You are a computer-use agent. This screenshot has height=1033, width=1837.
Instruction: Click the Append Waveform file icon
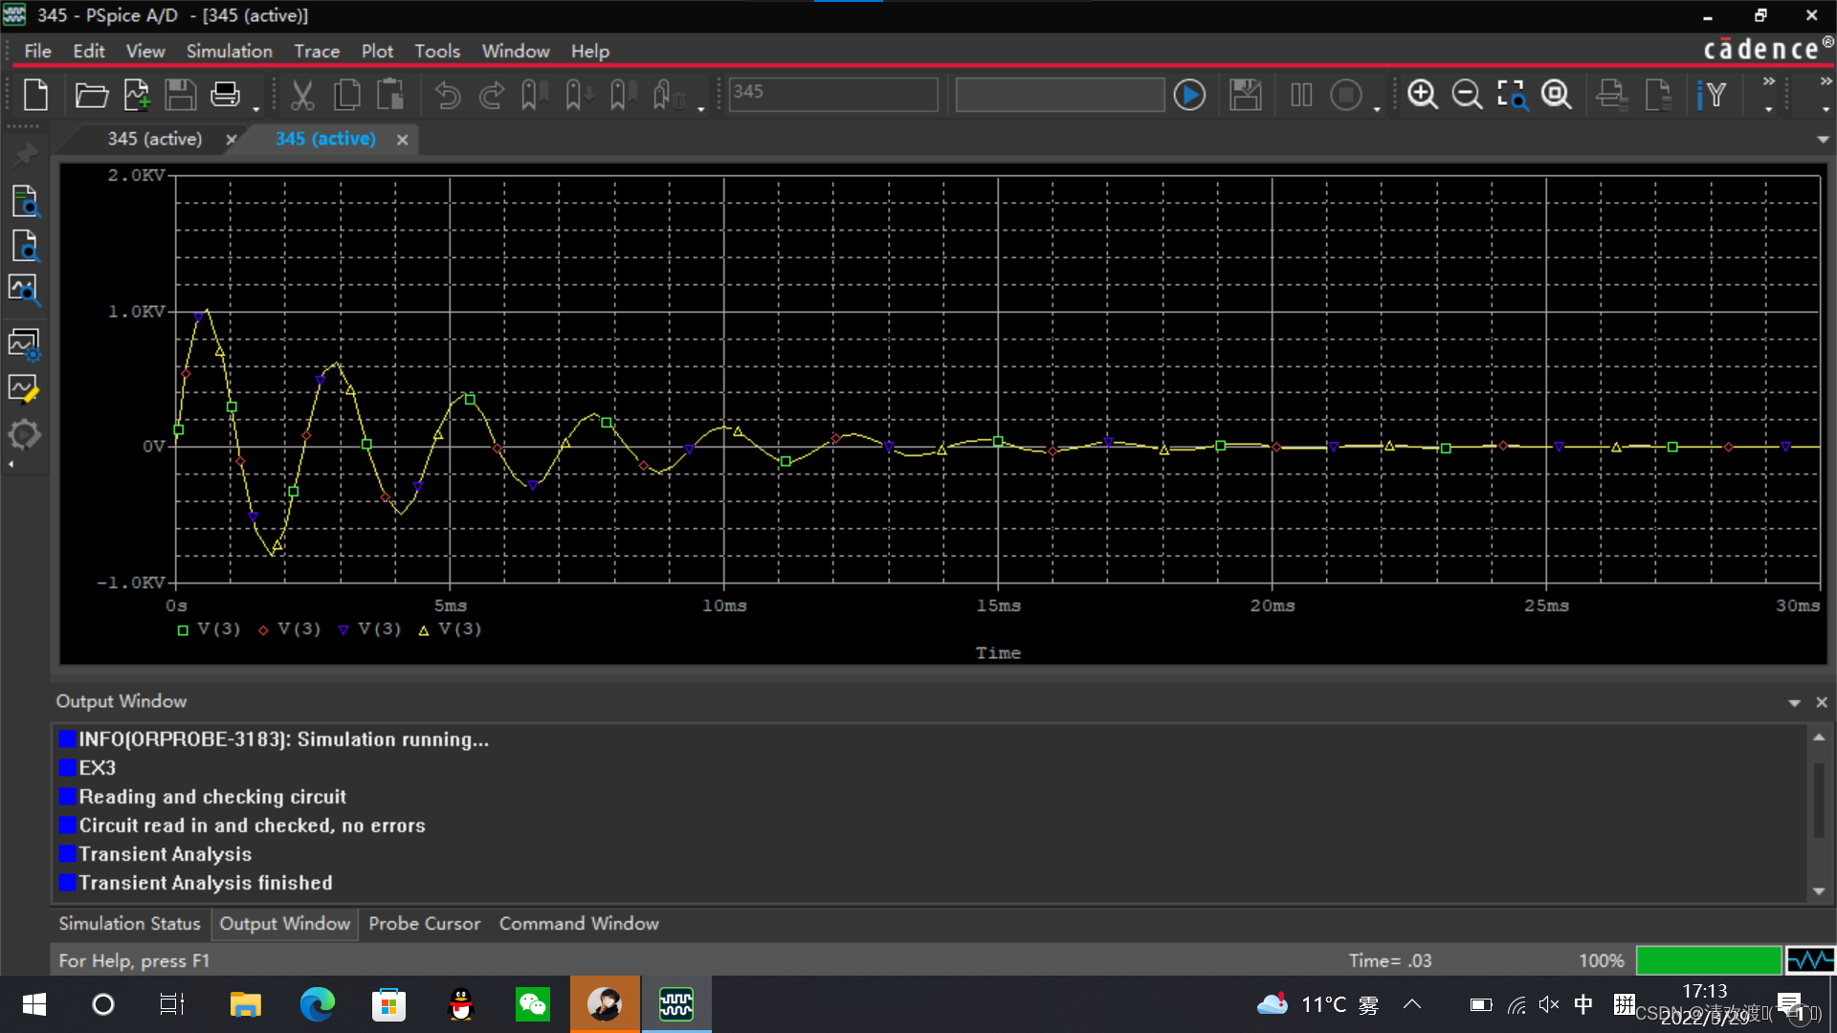coord(137,95)
